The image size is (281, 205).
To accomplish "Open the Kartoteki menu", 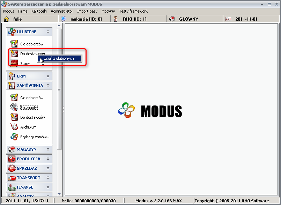I will coord(39,11).
